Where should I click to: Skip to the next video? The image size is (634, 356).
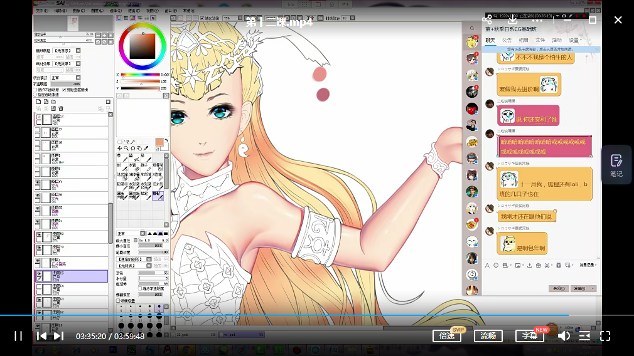click(x=58, y=336)
